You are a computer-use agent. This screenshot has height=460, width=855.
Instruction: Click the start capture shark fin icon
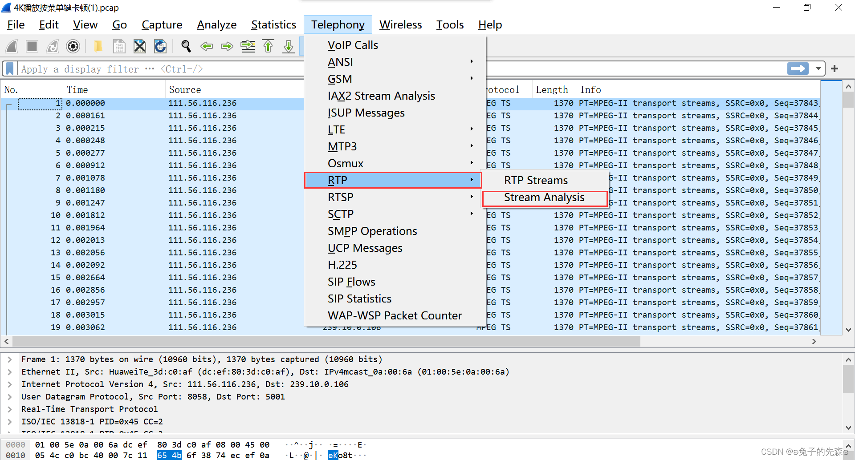pyautogui.click(x=12, y=46)
